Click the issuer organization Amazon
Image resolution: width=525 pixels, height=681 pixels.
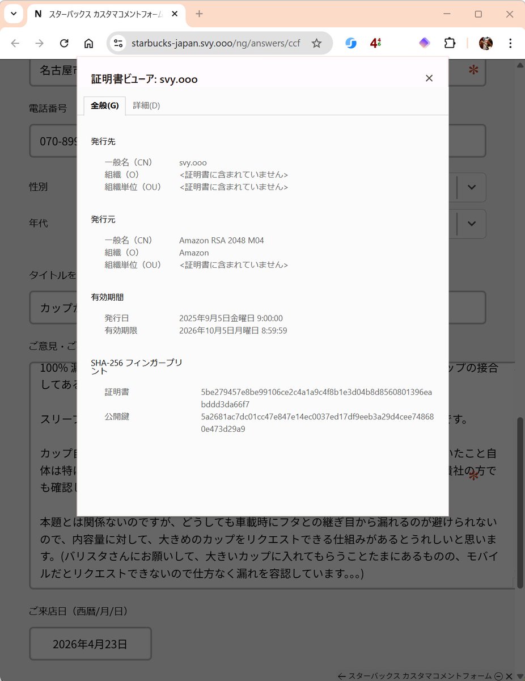pos(194,253)
